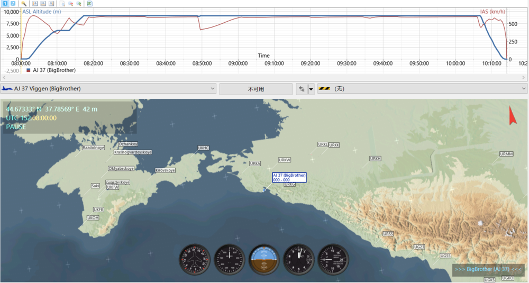Select the Dzhankoy airfield label
This screenshot has width=529, height=283.
tap(128, 144)
